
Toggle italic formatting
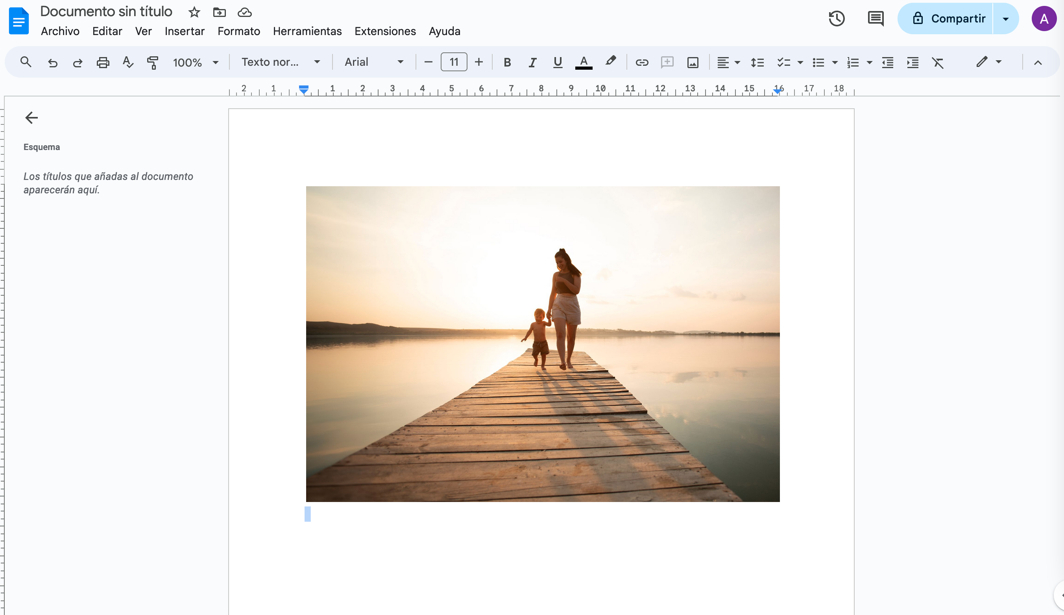(532, 63)
